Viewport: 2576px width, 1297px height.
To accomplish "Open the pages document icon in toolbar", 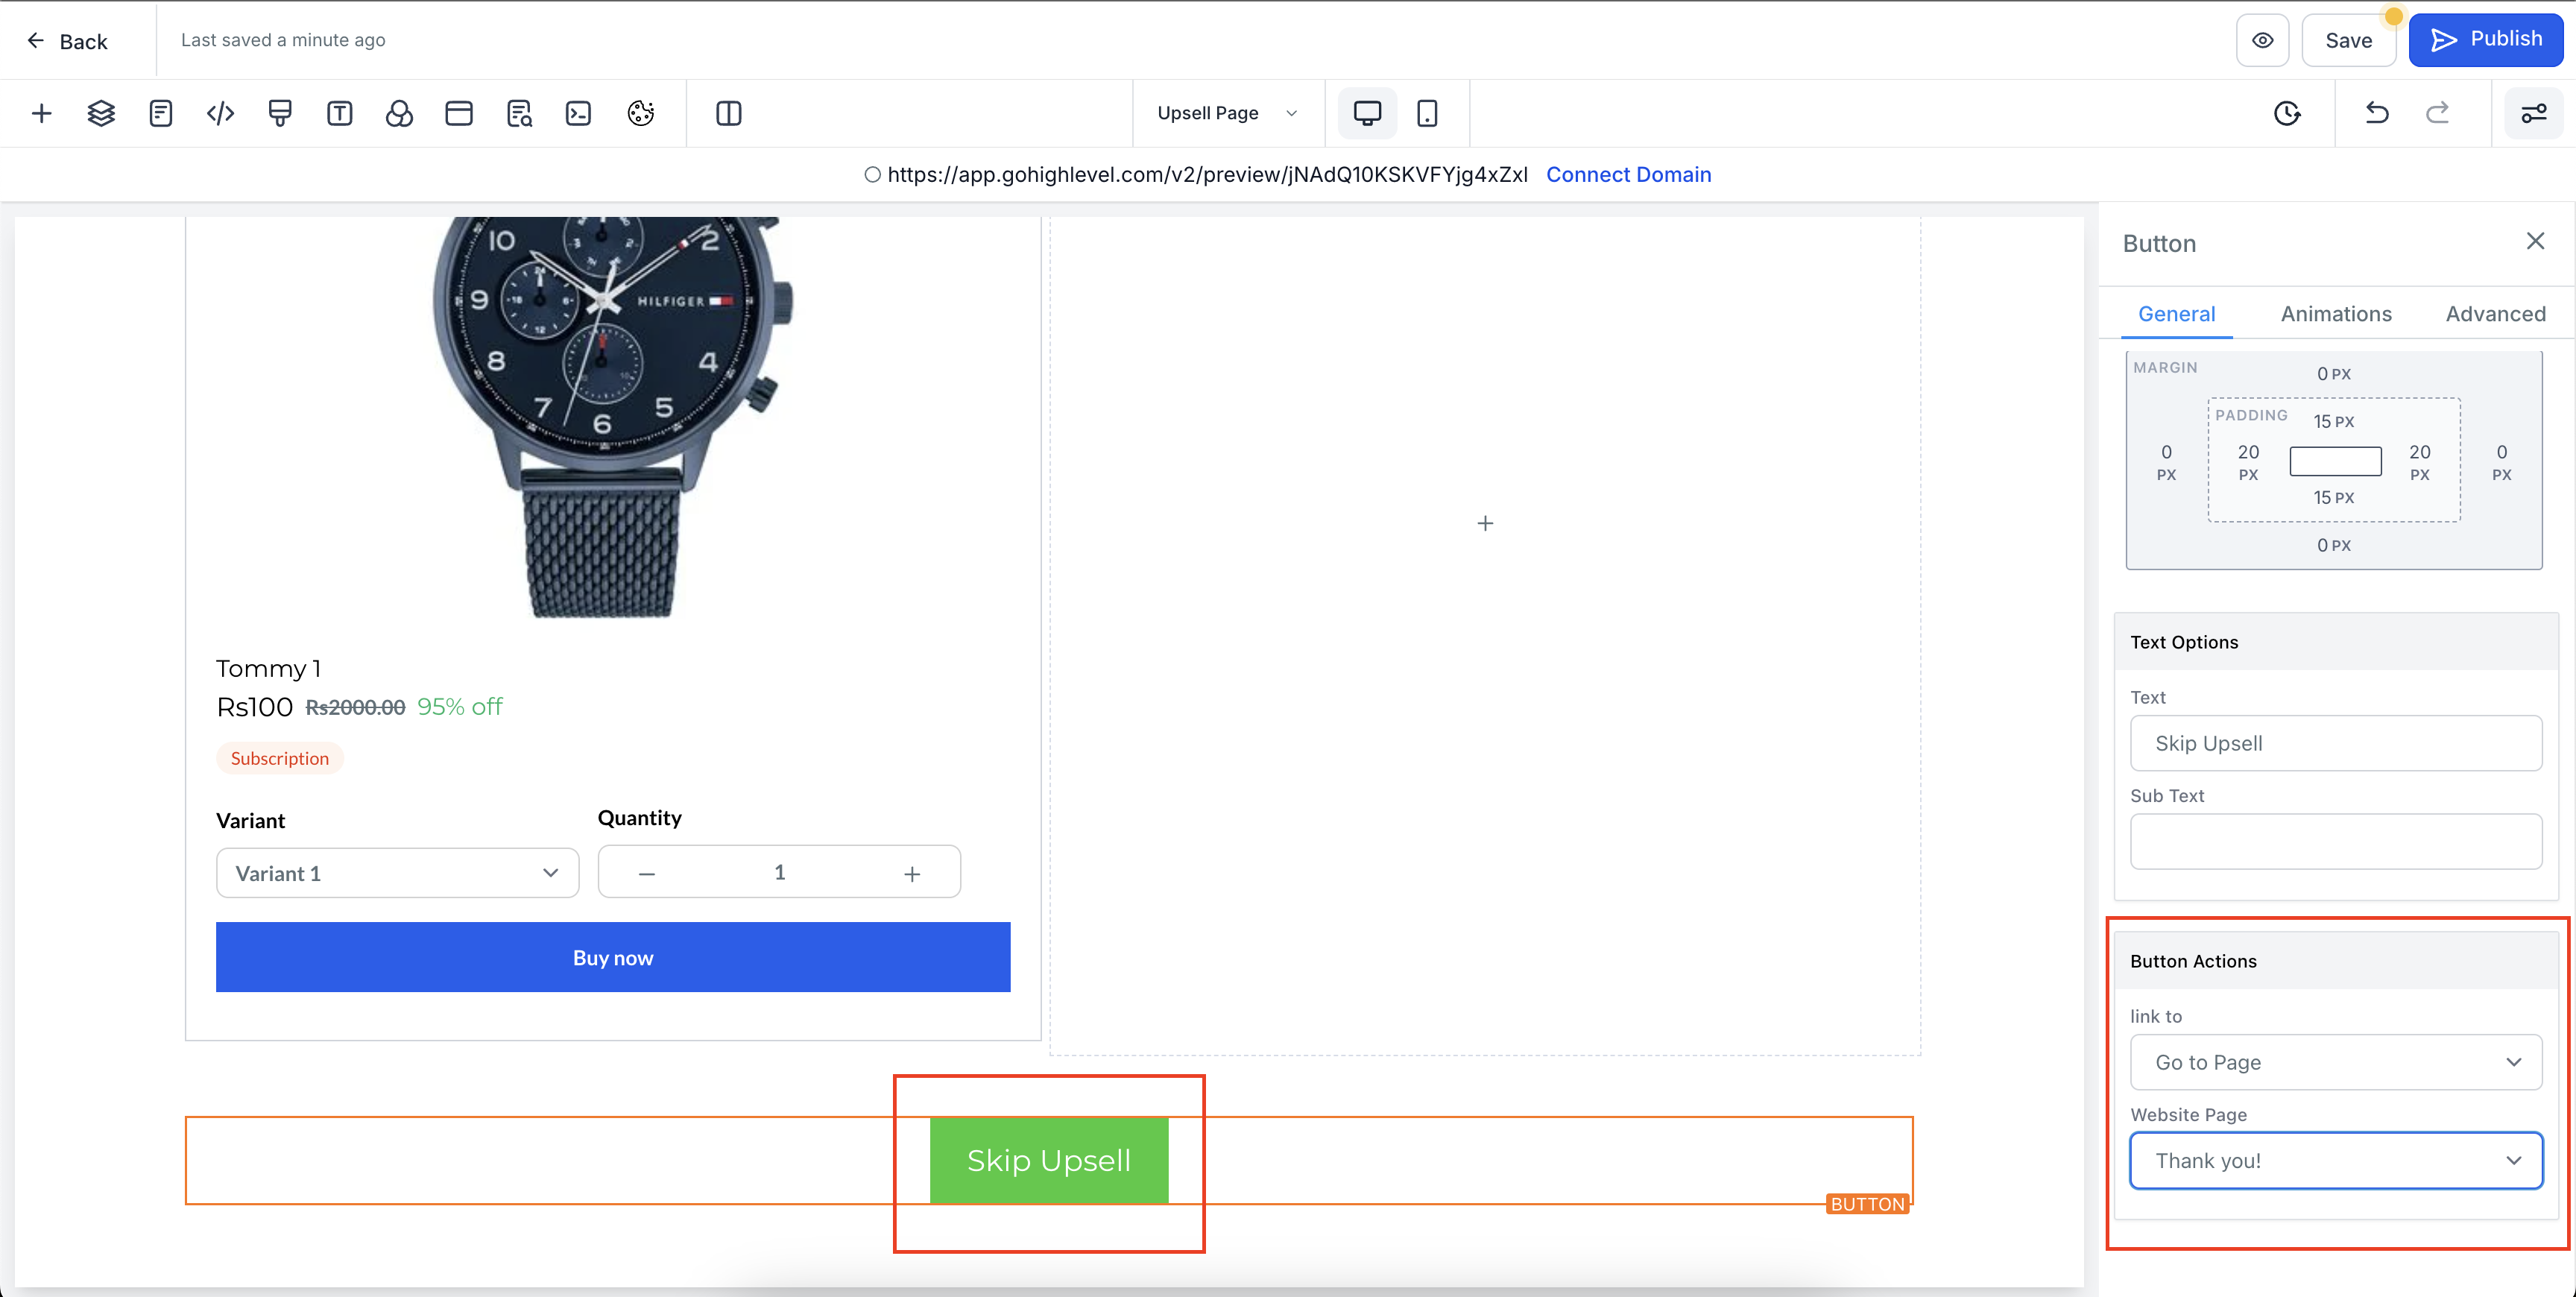I will 161,113.
